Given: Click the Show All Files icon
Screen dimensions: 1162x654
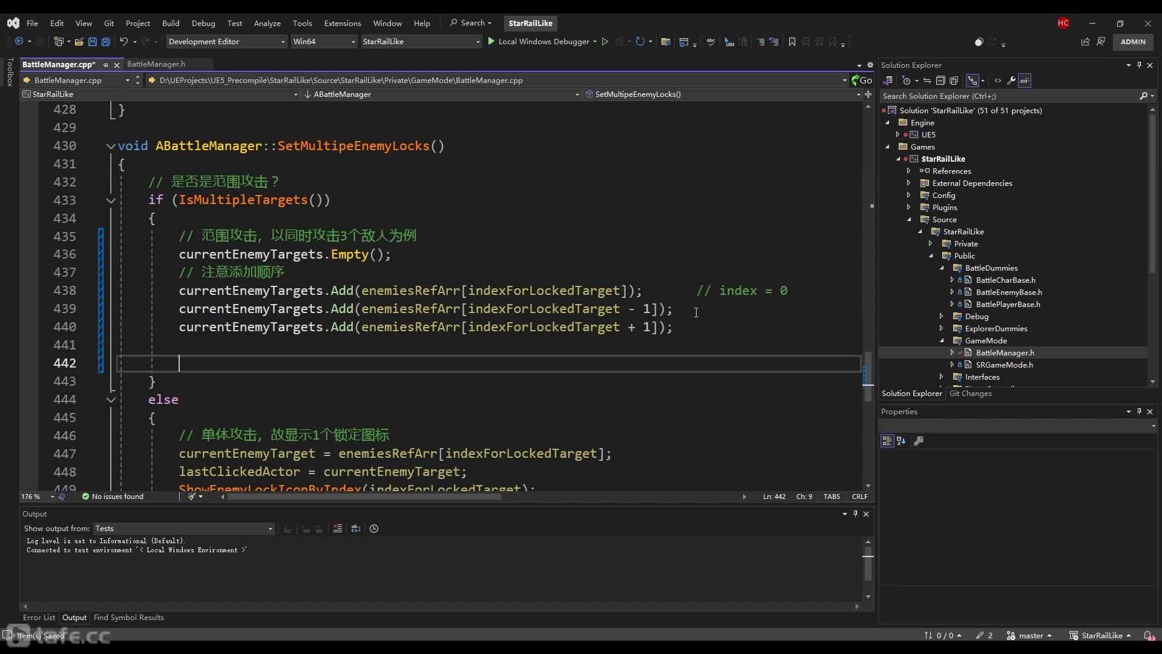Looking at the screenshot, I should (954, 81).
